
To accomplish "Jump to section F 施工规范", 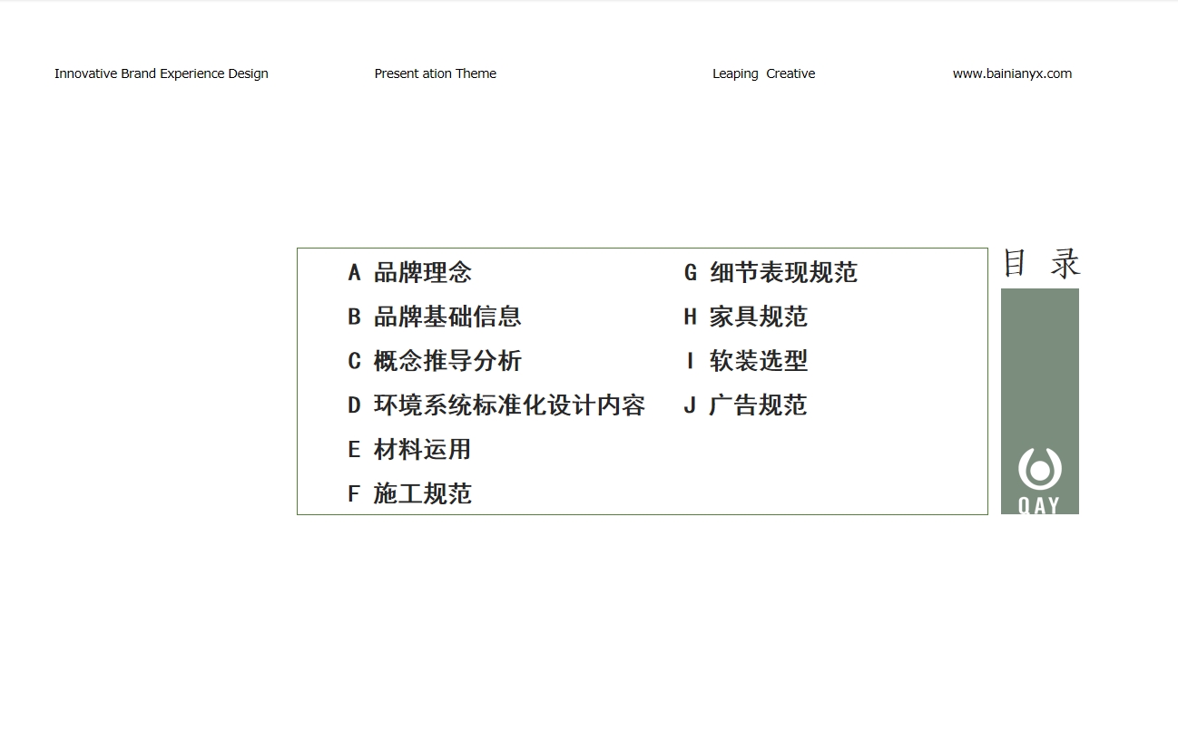I will [422, 494].
